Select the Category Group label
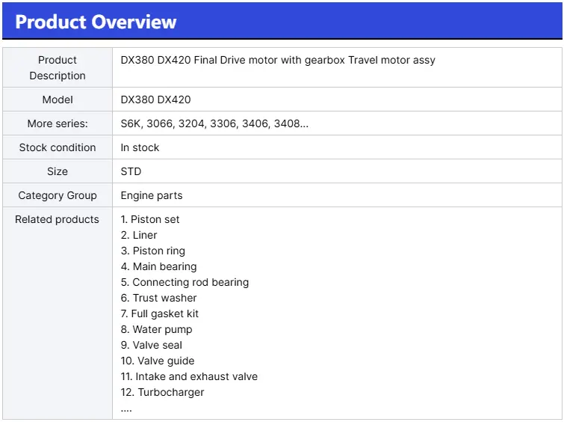The height and width of the screenshot is (422, 564). pyautogui.click(x=58, y=195)
